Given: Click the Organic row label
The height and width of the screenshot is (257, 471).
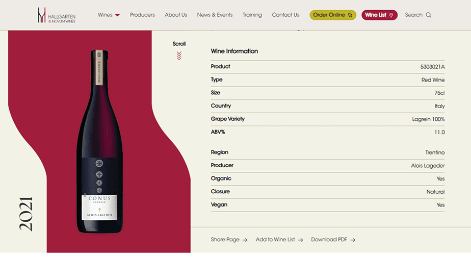Looking at the screenshot, I should [x=221, y=178].
